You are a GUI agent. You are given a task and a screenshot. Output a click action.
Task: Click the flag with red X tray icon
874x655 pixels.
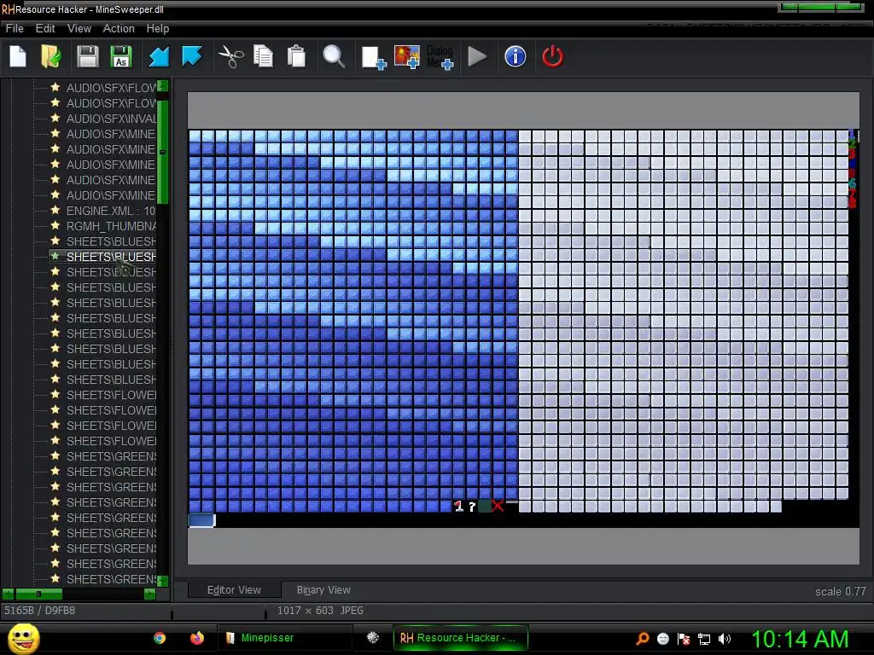pyautogui.click(x=684, y=639)
